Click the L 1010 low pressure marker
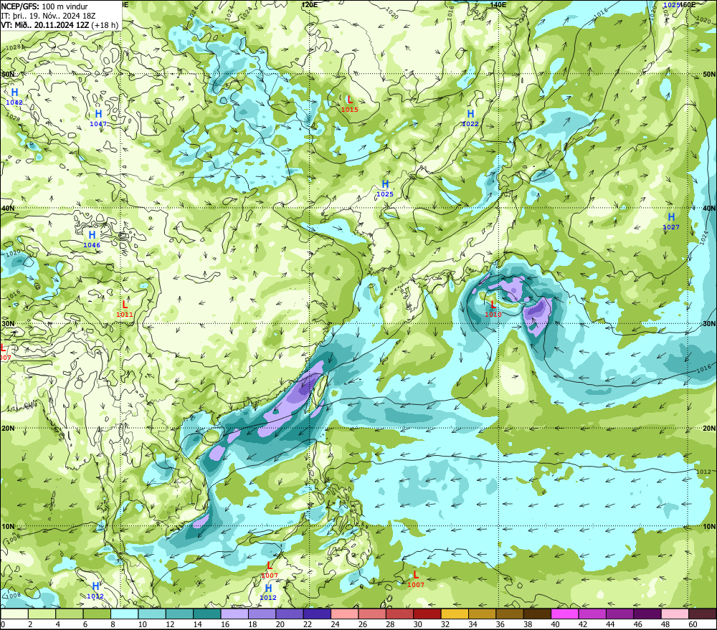Screen dimensions: 717x630 493,309
